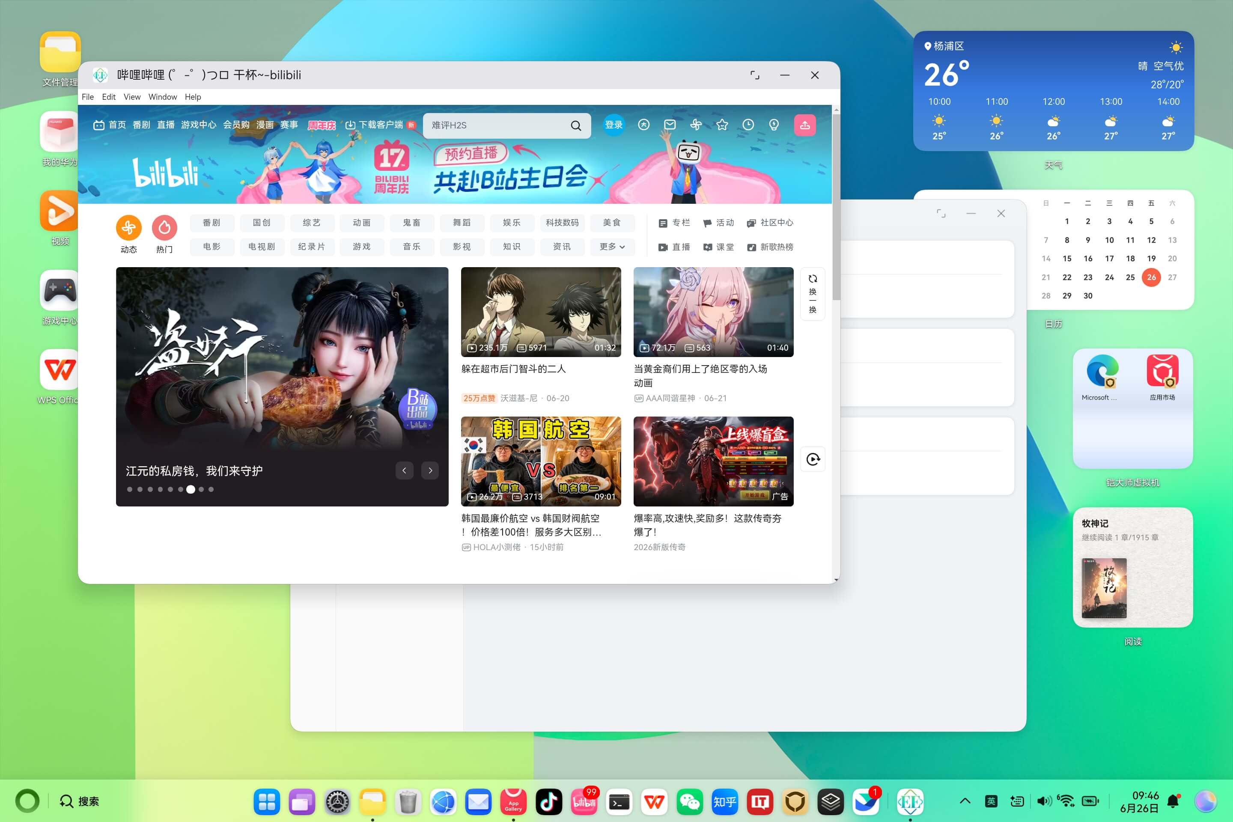Open the 专栏 column link
The image size is (1233, 822).
674,223
